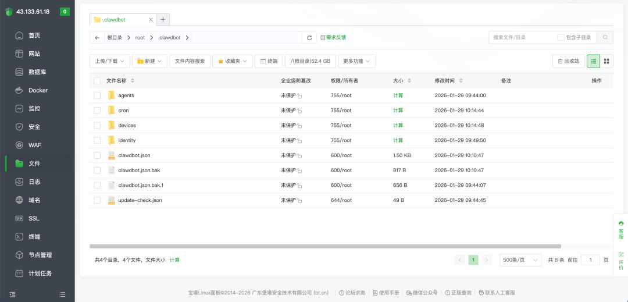Refresh the directory listing
Image resolution: width=628 pixels, height=302 pixels.
(309, 38)
